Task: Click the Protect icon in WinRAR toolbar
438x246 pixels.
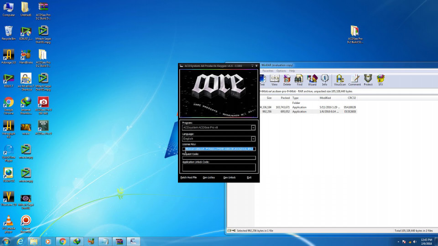Action: pos(368,80)
